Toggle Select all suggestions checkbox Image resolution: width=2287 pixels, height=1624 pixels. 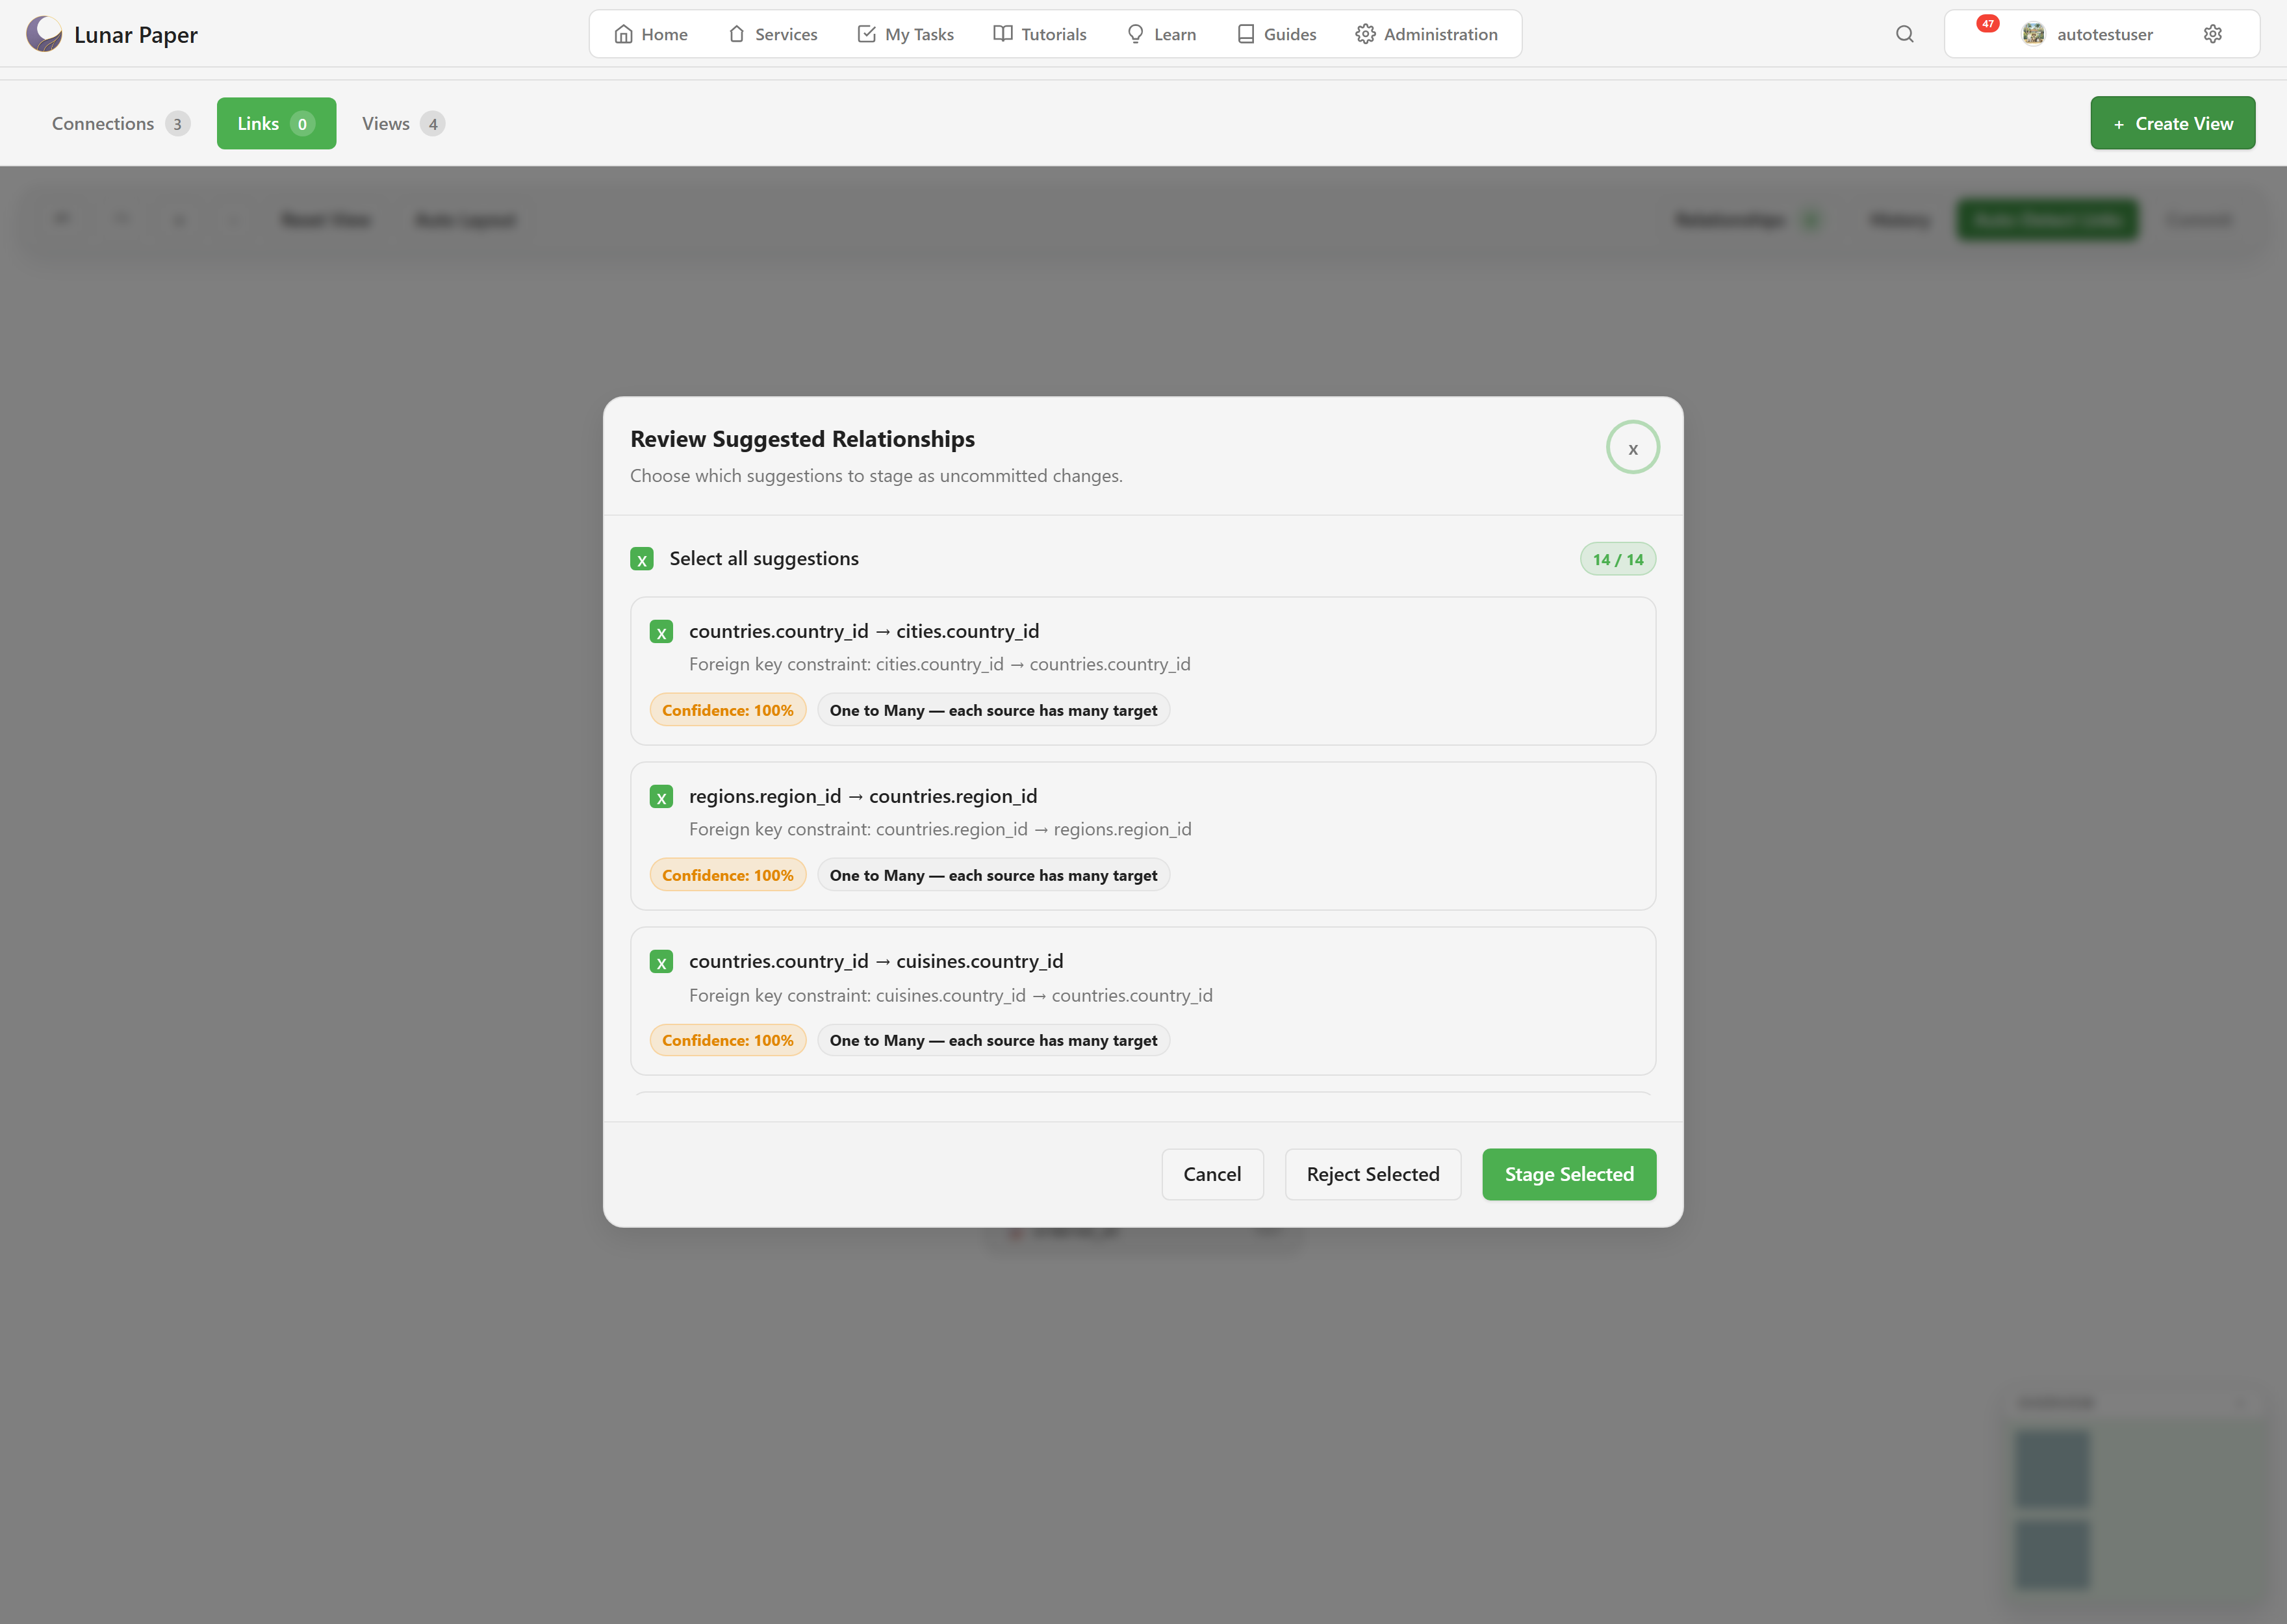click(x=642, y=559)
